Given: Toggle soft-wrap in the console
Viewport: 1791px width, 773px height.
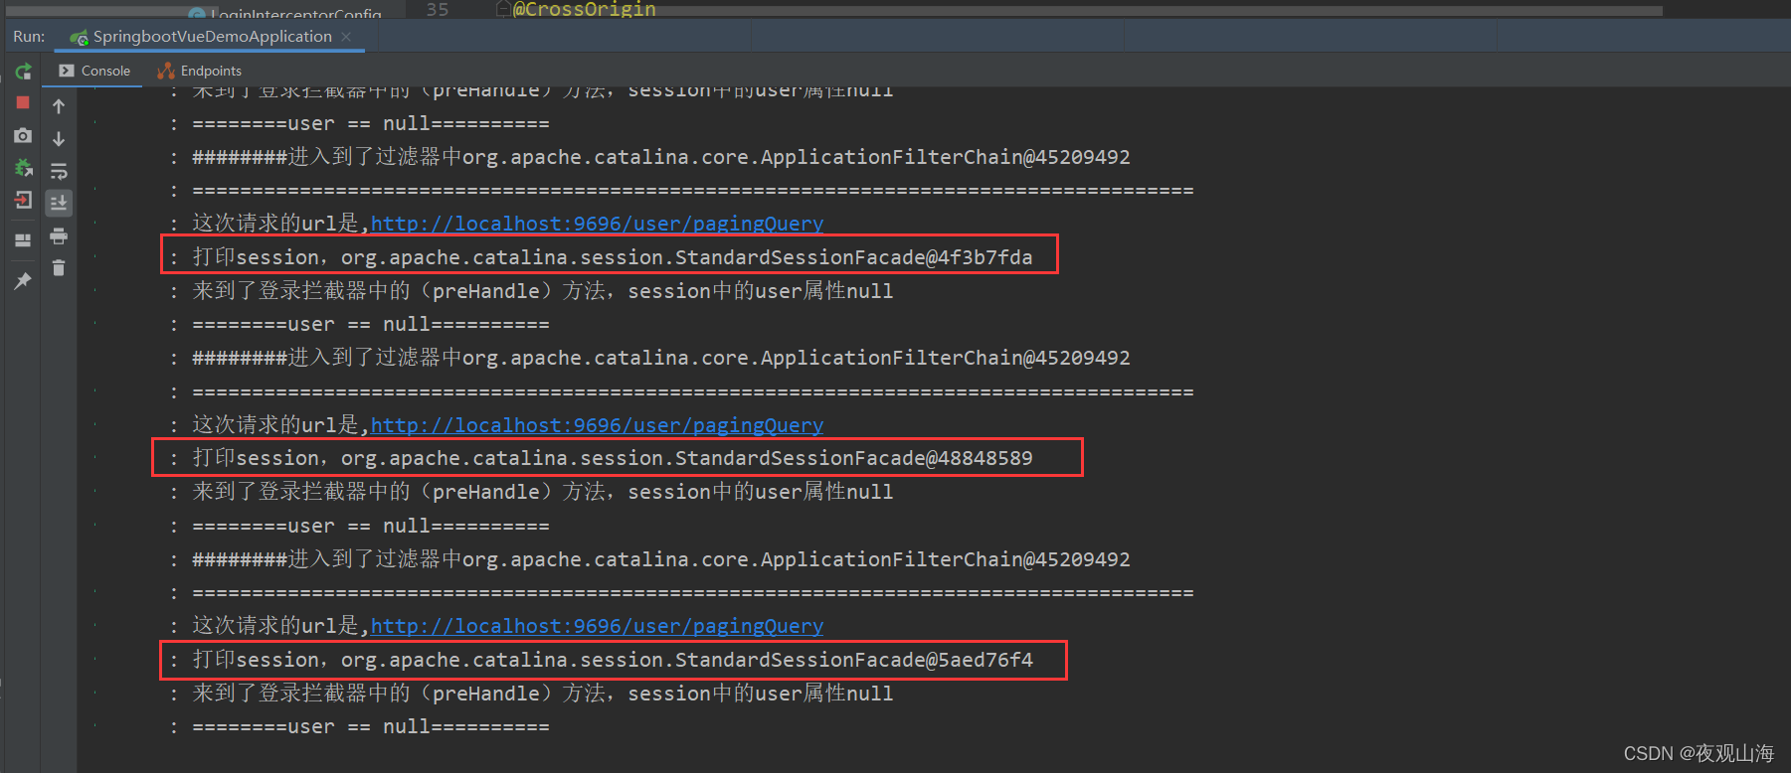Looking at the screenshot, I should coord(59,171).
